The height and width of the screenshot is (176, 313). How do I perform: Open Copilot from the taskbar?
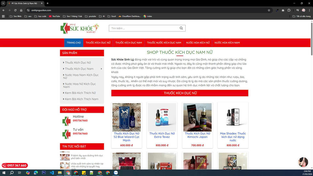tap(28, 173)
